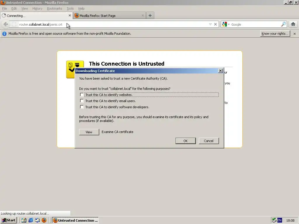Enable Trust this CA to identify websites
This screenshot has height=224, width=299.
[x=82, y=95]
